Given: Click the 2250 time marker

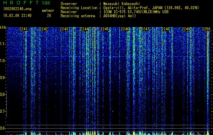Looking at the screenshot, I should [206, 29].
